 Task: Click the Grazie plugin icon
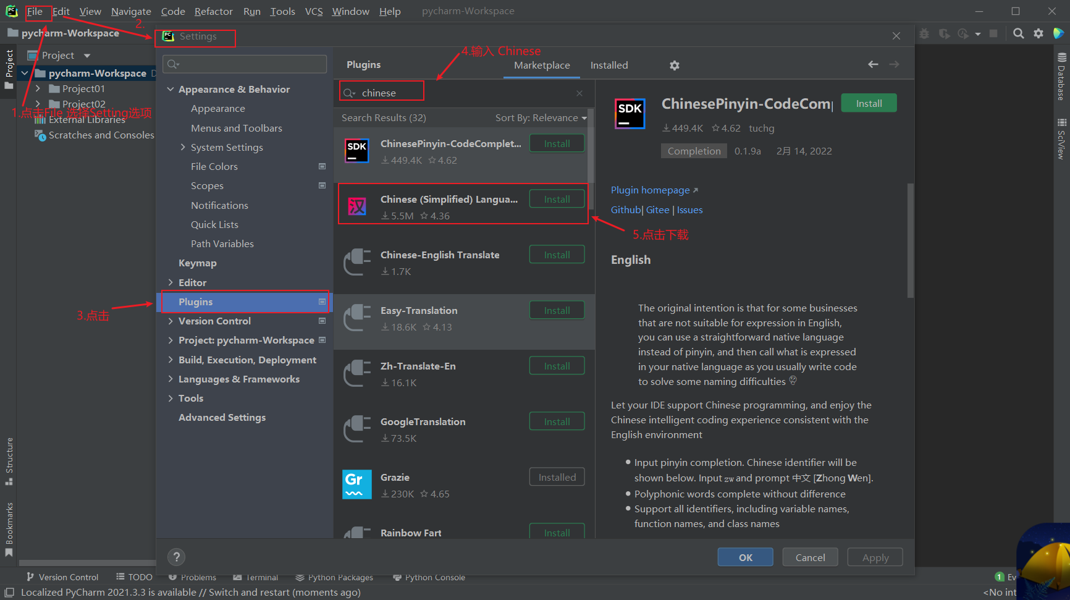coord(357,484)
